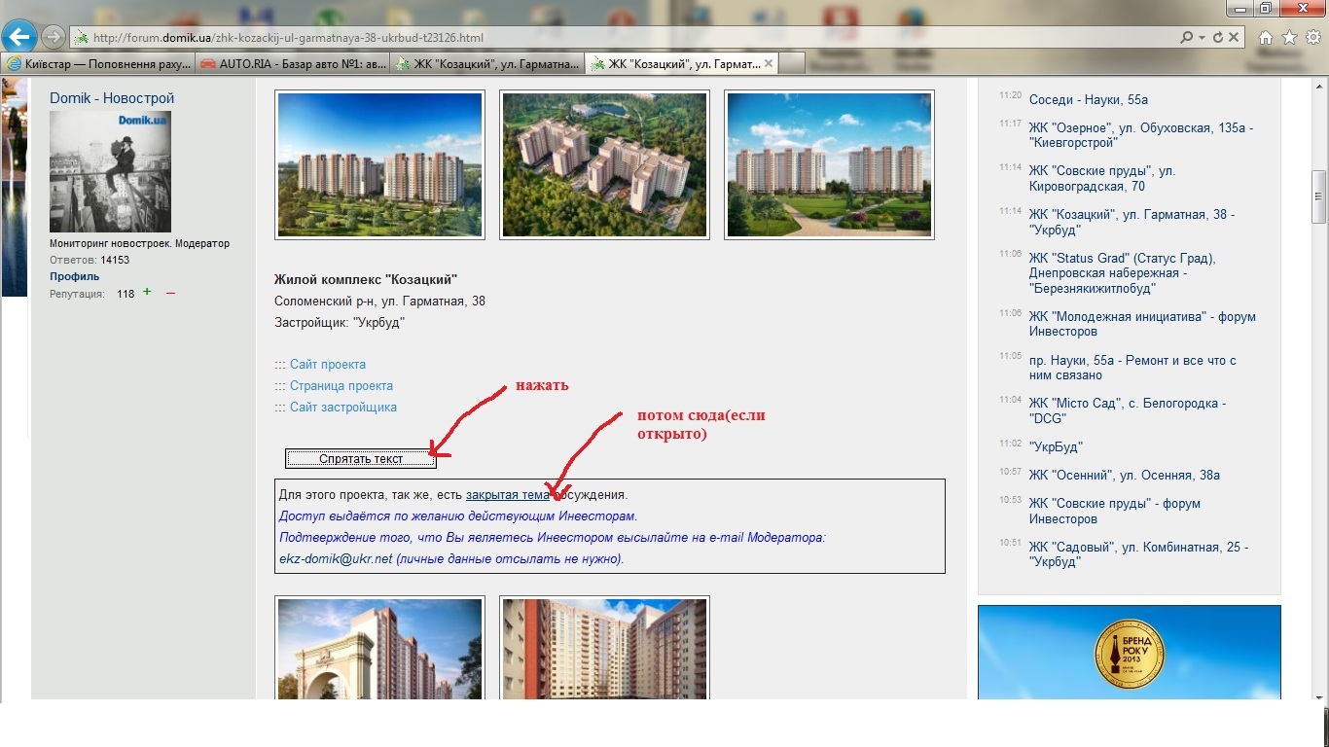Click the search magnifier icon in address bar
Viewport: 1329px width, 747px height.
click(1187, 38)
